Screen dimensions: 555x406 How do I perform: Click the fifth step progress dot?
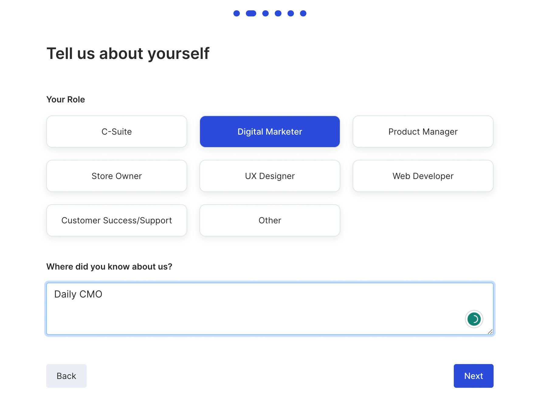coord(291,13)
